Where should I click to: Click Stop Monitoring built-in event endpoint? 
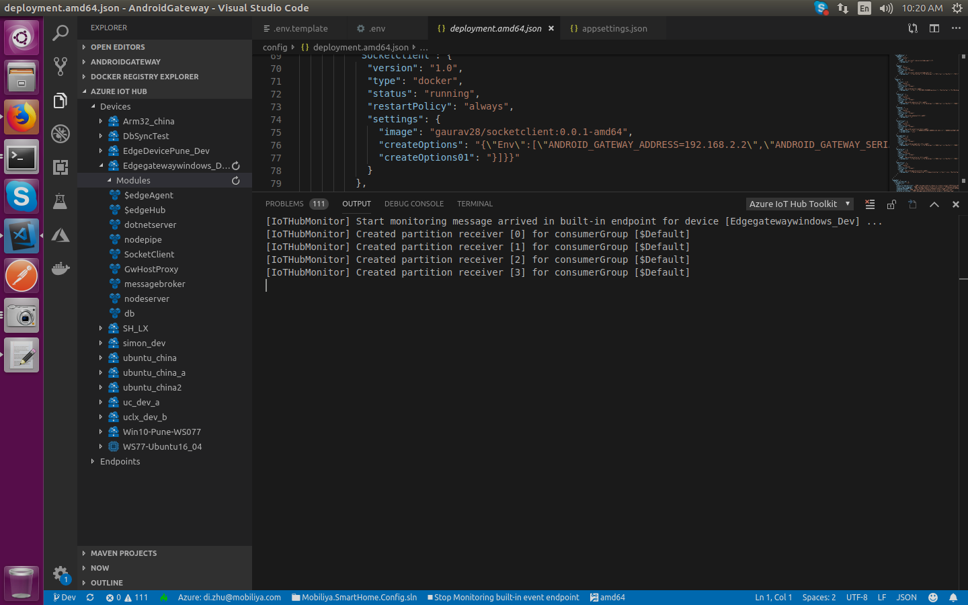(x=503, y=597)
